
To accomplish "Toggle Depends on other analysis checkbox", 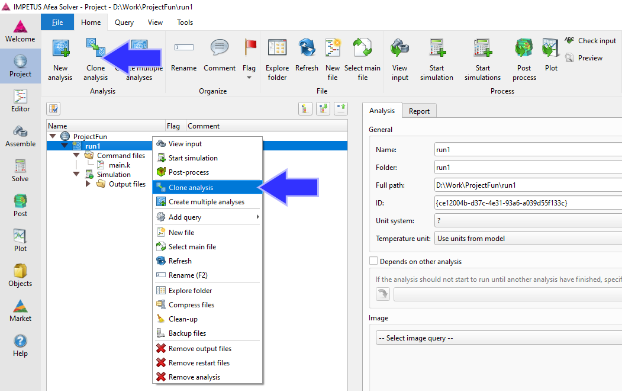I will click(x=373, y=261).
